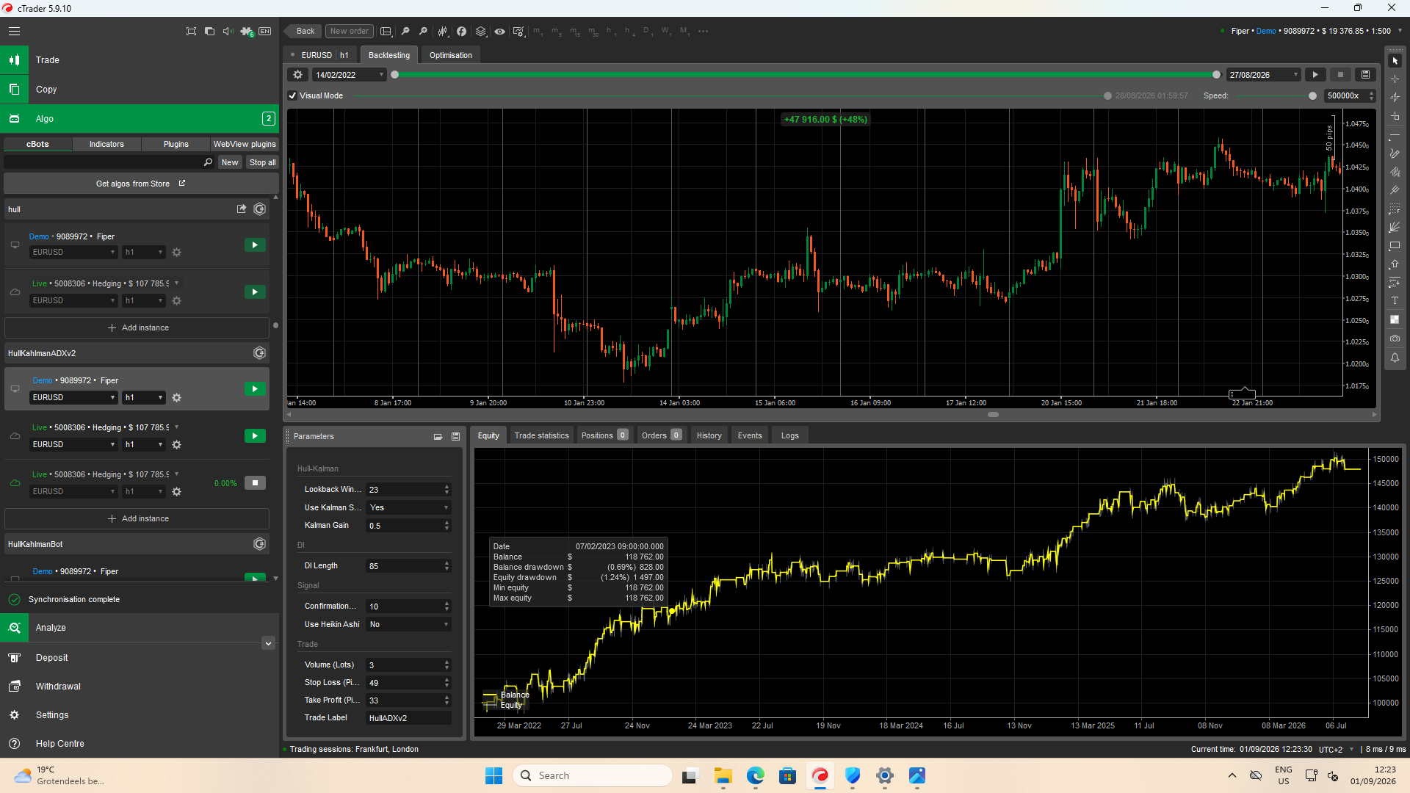Select the pencil freehand drawing tool
1410x793 pixels.
pyautogui.click(x=1395, y=154)
